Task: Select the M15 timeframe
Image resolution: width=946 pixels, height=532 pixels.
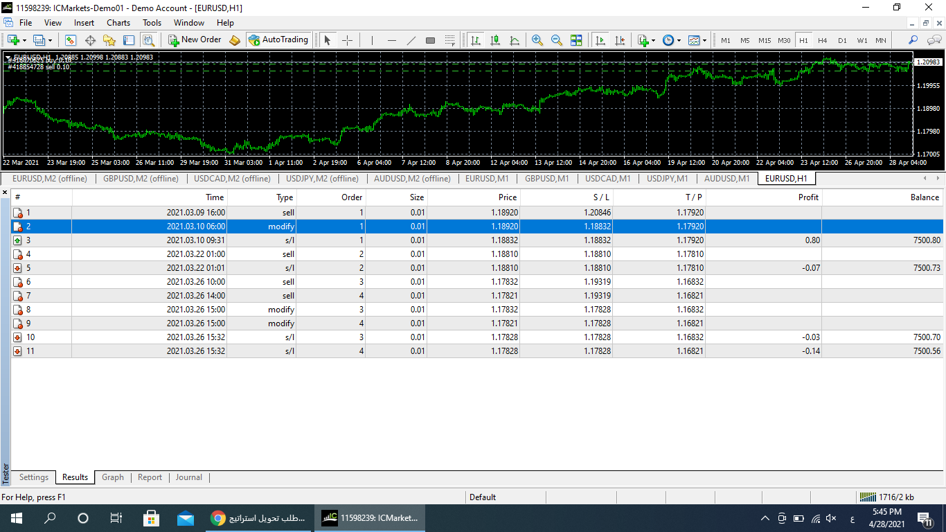Action: (764, 40)
